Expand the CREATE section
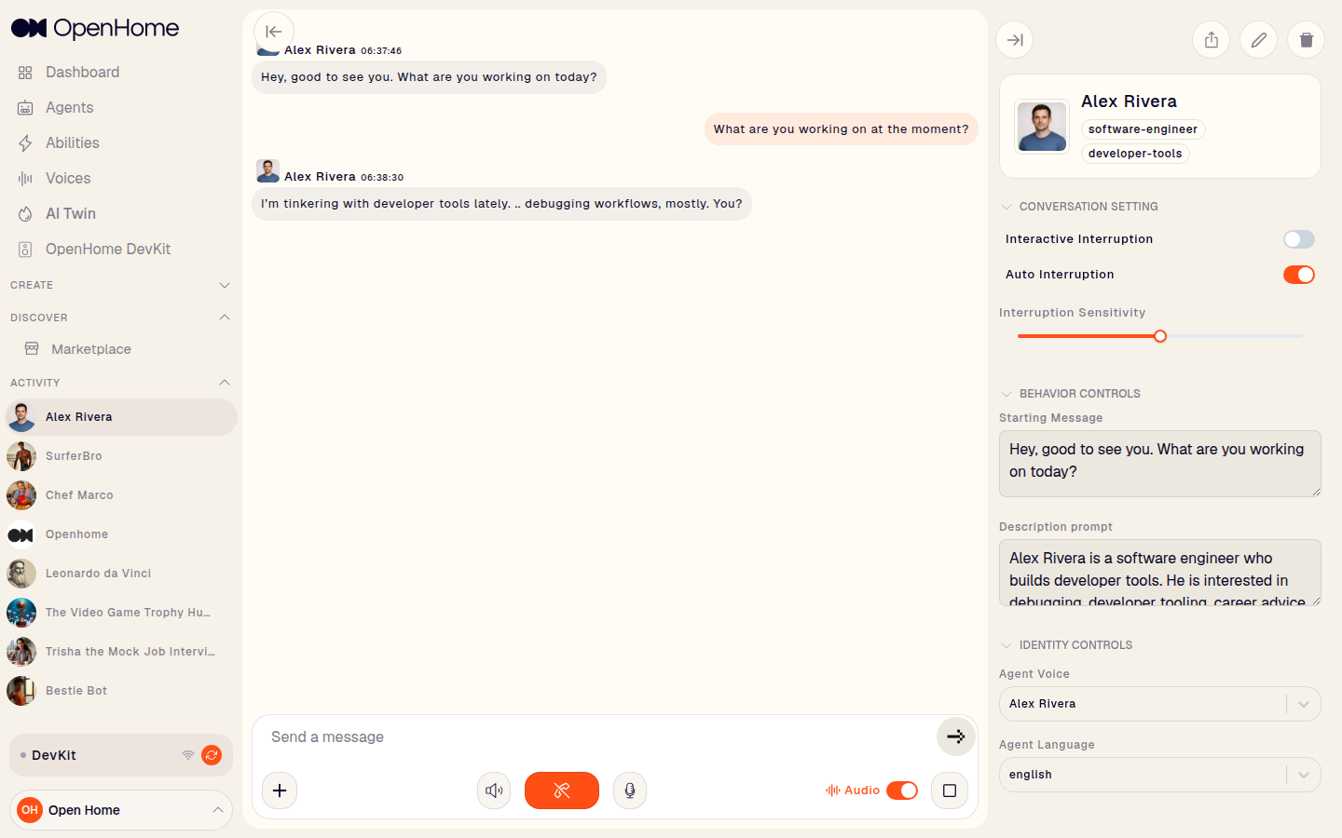The image size is (1342, 838). coord(224,285)
